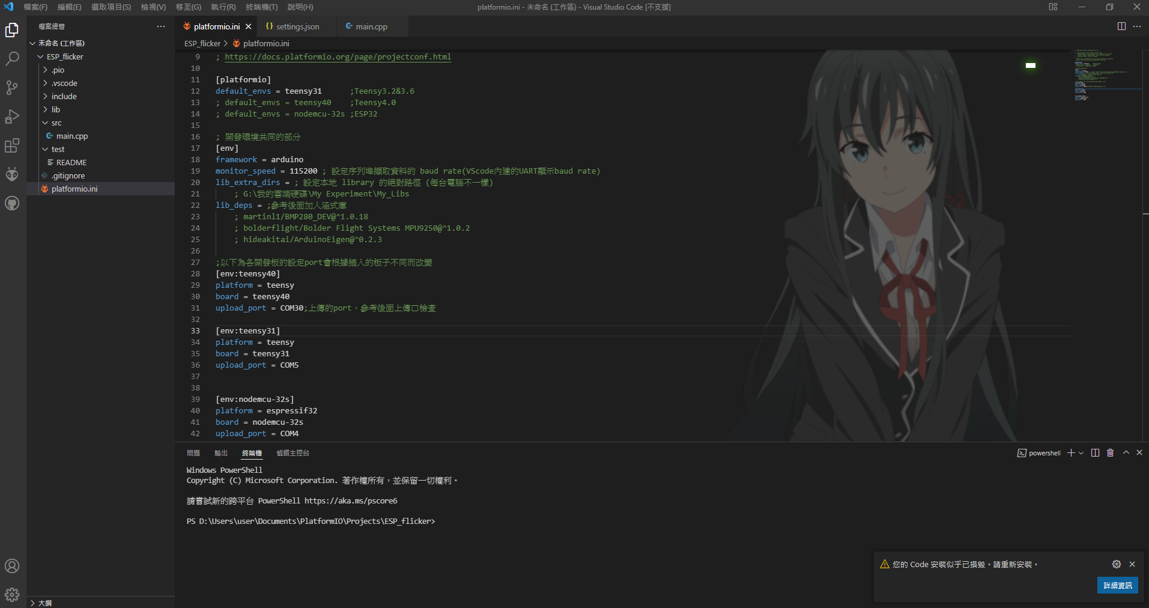Viewport: 1149px width, 608px height.
Task: Collapse the src folder
Action: [100, 123]
